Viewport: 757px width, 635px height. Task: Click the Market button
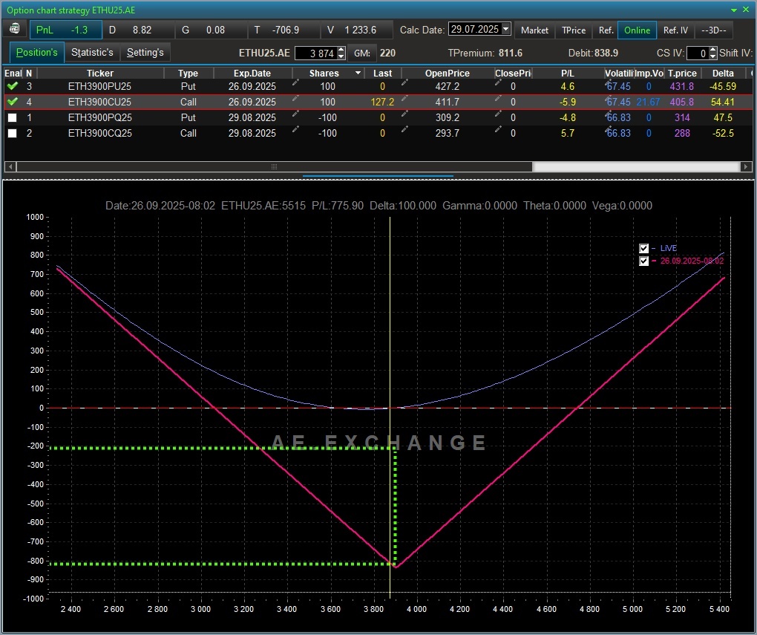[534, 30]
